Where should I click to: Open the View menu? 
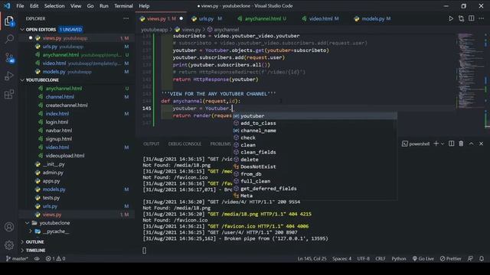(x=76, y=6)
